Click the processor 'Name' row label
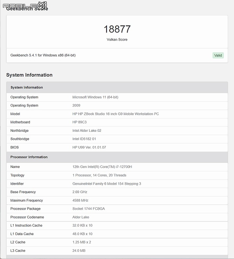The image size is (234, 259). (15, 167)
